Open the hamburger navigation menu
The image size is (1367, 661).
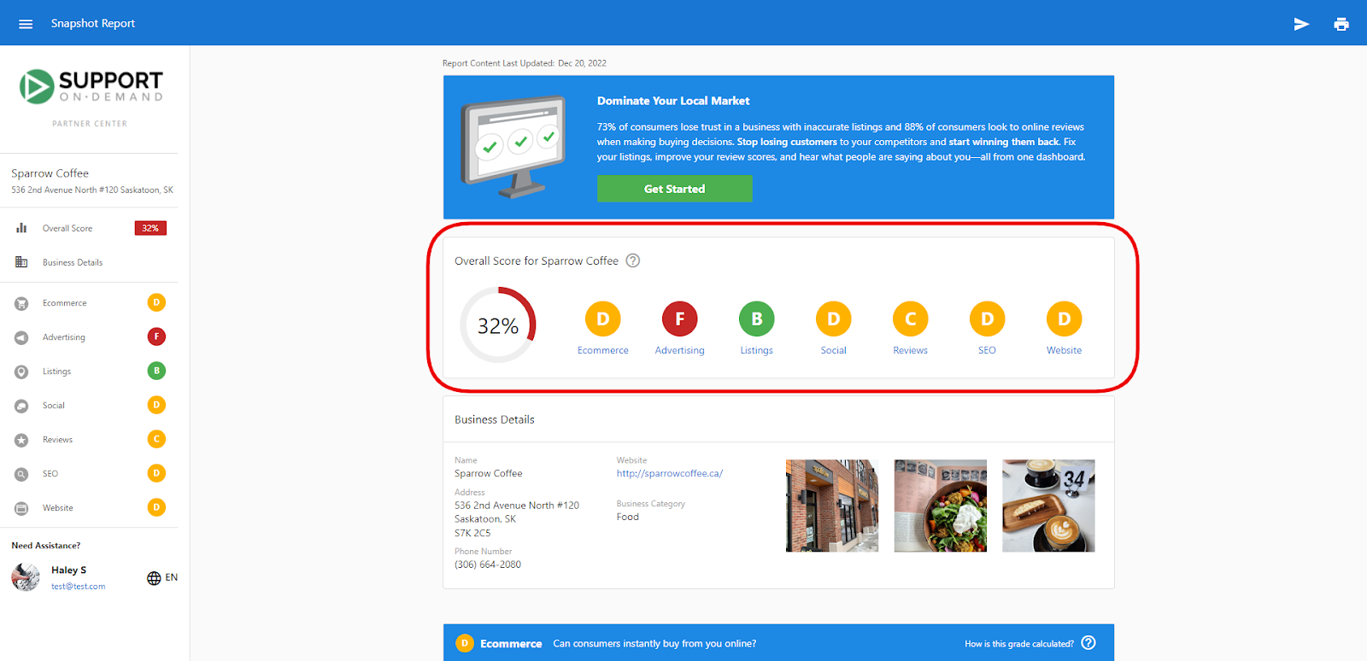26,24
